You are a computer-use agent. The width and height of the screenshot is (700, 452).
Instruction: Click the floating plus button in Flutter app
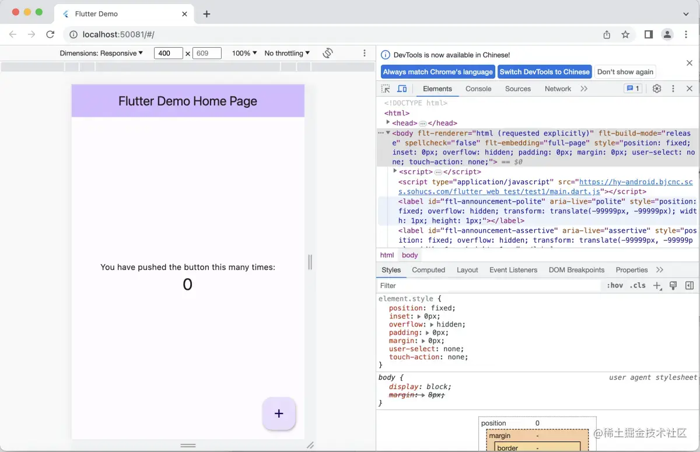pyautogui.click(x=279, y=414)
